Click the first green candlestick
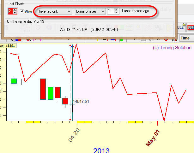The width and height of the screenshot is (194, 153). click(x=14, y=81)
